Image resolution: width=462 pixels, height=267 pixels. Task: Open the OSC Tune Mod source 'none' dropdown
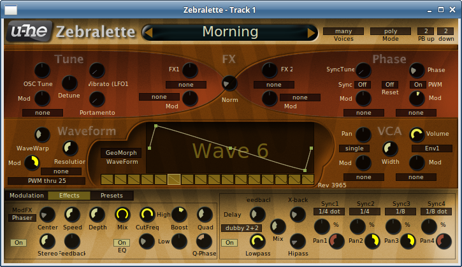click(x=43, y=113)
